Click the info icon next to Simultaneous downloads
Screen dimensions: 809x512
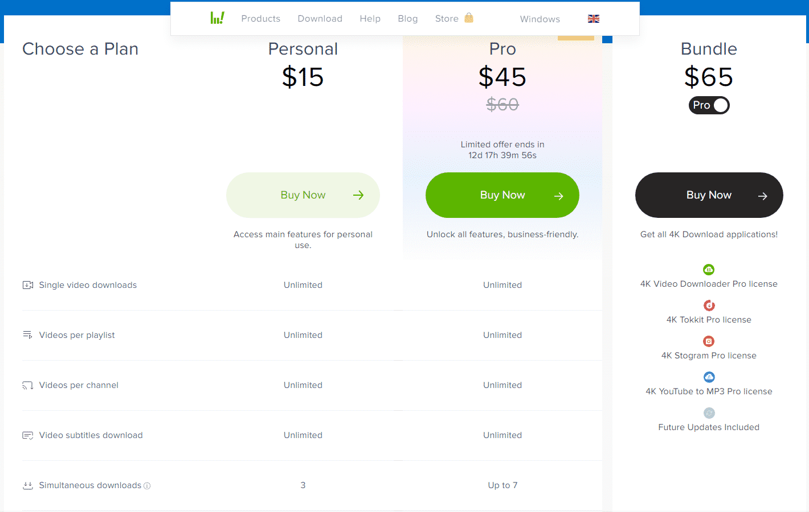tap(147, 486)
